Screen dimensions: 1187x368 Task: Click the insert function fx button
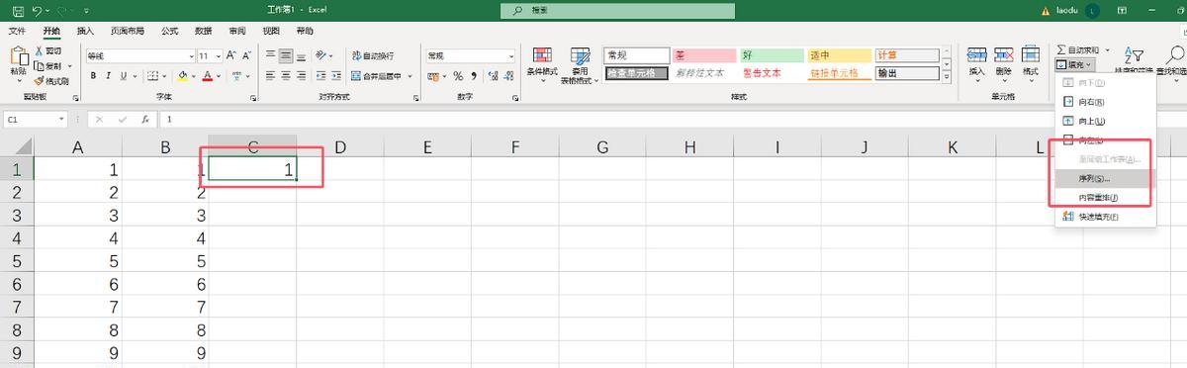click(144, 119)
